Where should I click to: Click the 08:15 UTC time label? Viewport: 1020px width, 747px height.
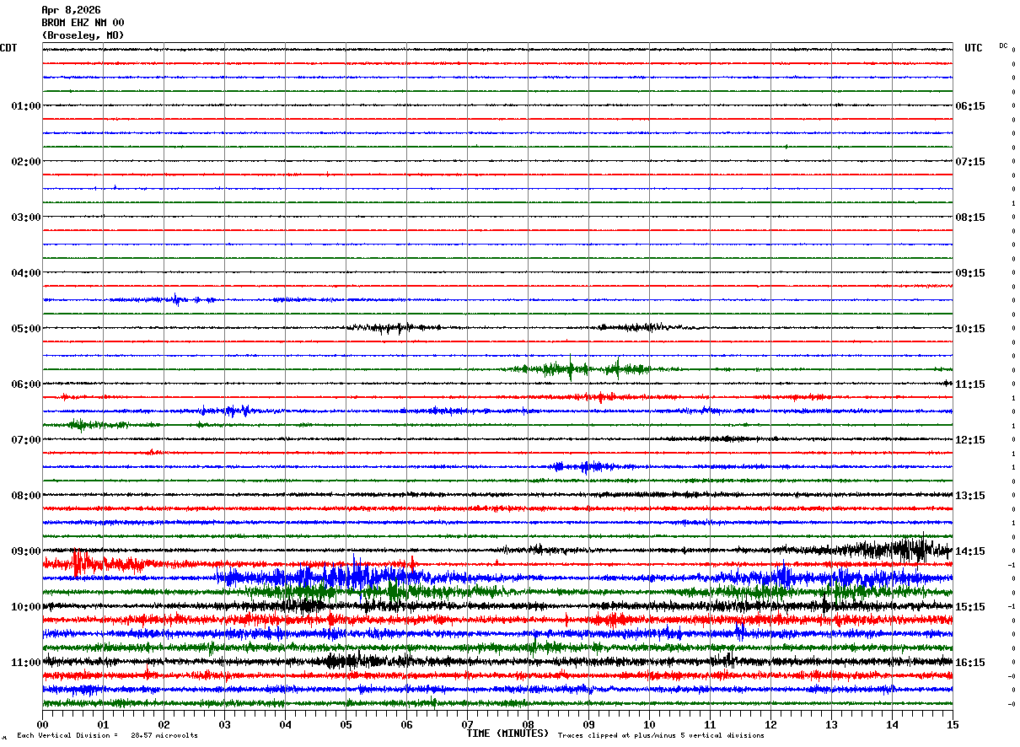[970, 218]
